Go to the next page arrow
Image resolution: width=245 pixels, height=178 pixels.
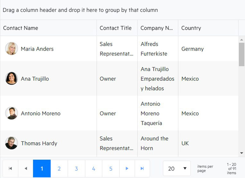(x=127, y=168)
